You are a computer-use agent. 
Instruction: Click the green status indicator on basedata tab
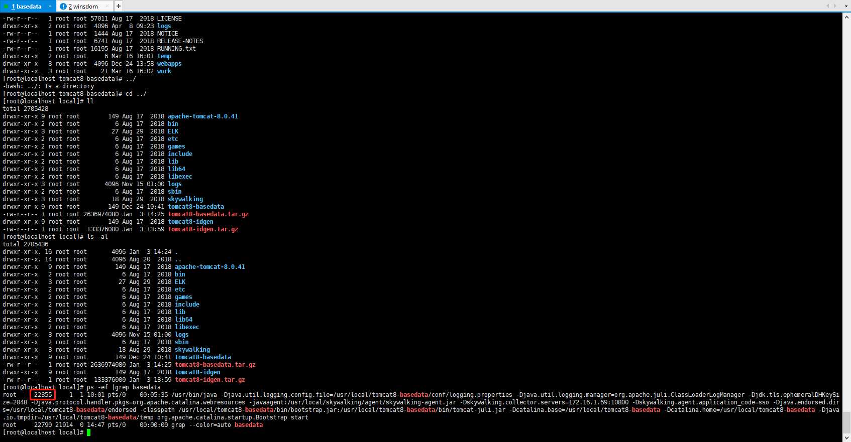pyautogui.click(x=7, y=7)
